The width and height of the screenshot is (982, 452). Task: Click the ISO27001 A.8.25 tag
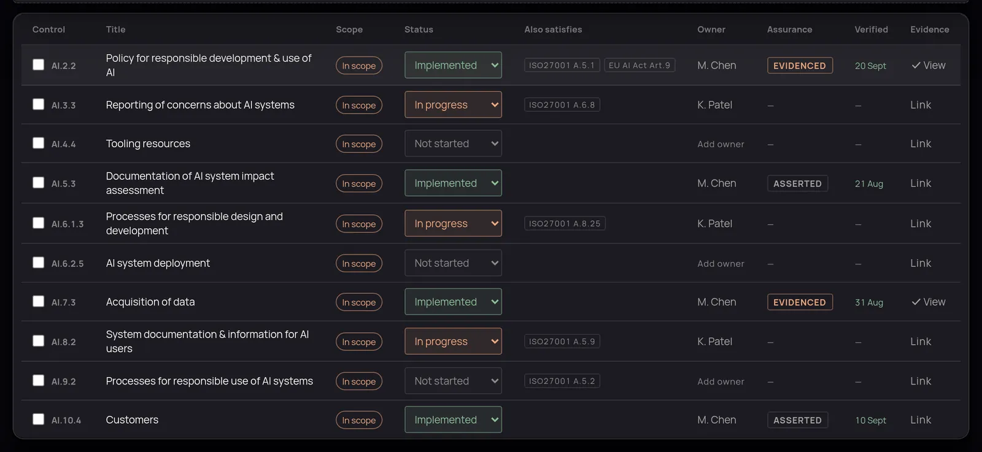pyautogui.click(x=565, y=224)
